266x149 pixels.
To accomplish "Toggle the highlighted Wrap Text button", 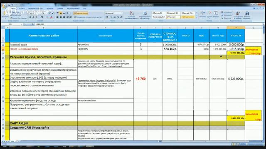I will (x=81, y=13).
